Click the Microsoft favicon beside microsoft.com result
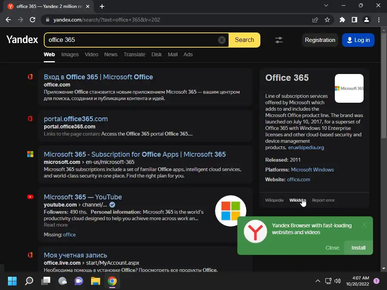The image size is (387, 290). pos(30,154)
